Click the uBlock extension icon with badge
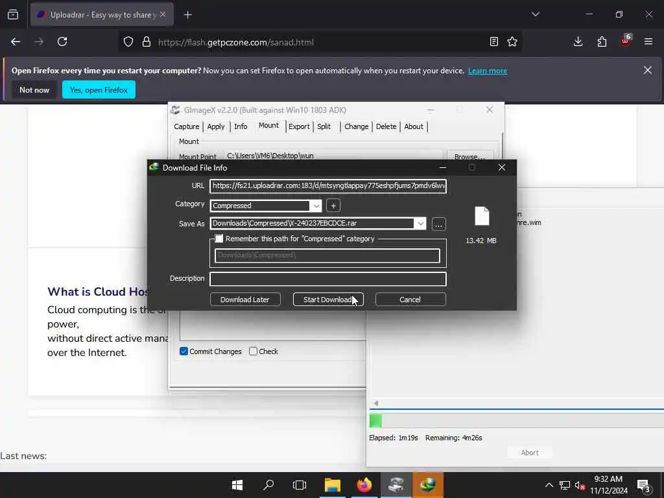Viewport: 664px width, 498px height. (626, 41)
